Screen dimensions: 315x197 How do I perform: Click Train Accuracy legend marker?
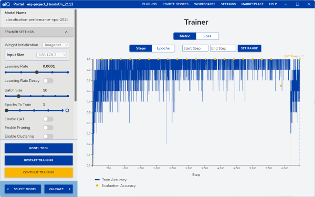[97, 180]
